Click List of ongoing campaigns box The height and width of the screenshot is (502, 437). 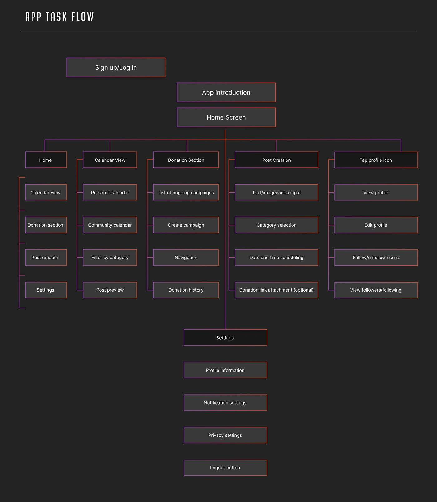tap(186, 192)
